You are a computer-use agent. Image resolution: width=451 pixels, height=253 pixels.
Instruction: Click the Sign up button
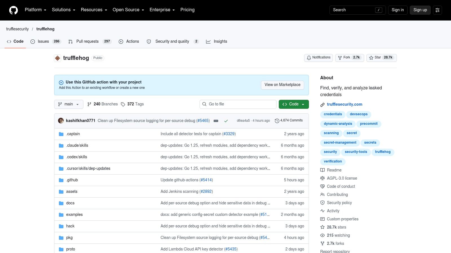[x=420, y=10]
